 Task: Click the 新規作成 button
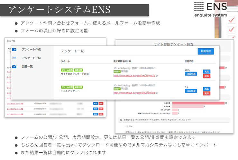206,51
